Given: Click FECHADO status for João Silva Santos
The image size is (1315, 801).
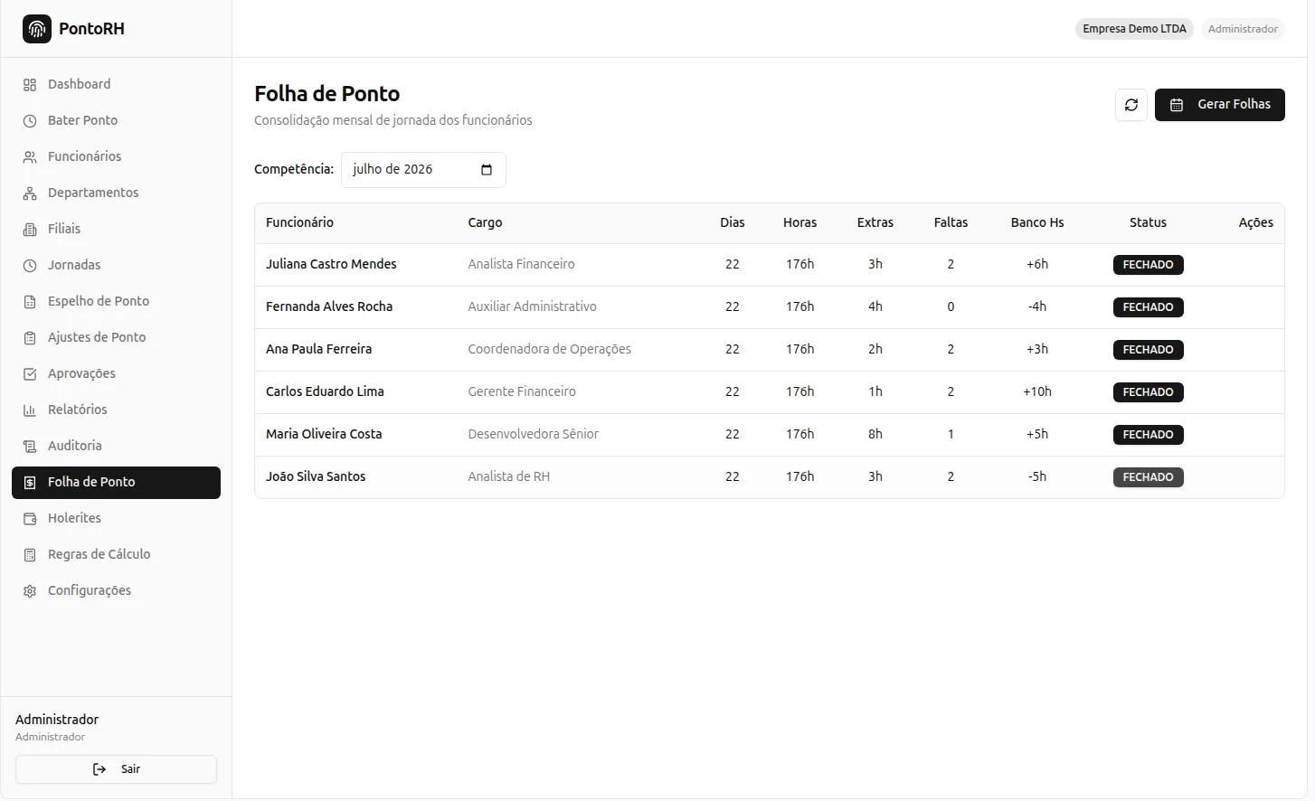Looking at the screenshot, I should click(x=1148, y=477).
